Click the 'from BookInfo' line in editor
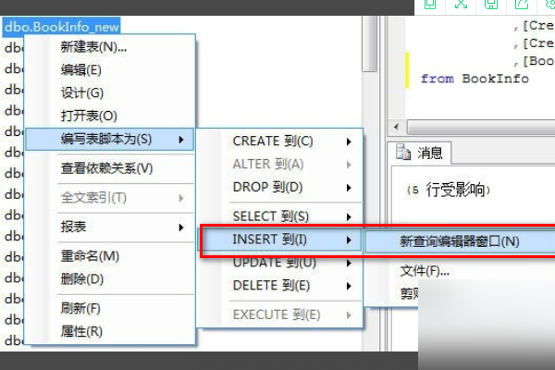Viewport: 555px width, 370px height. coord(475,79)
